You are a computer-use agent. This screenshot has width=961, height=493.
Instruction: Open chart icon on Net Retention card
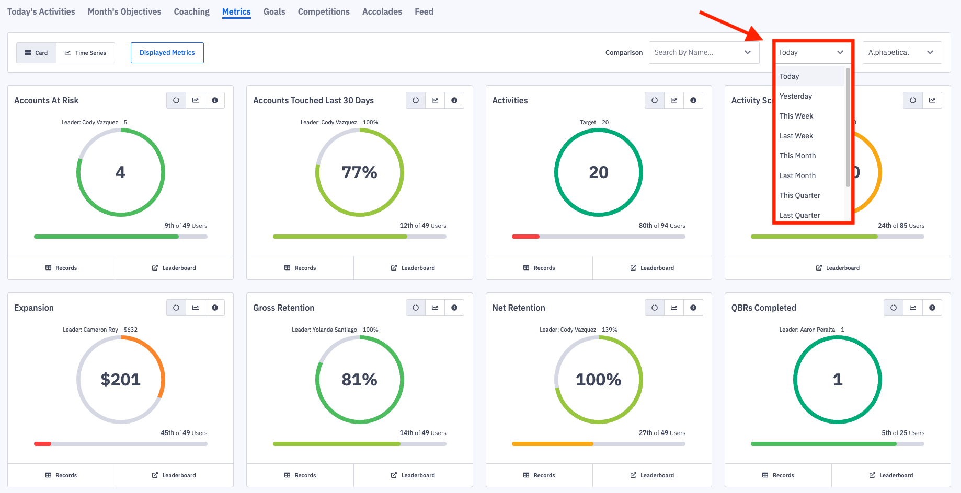674,308
